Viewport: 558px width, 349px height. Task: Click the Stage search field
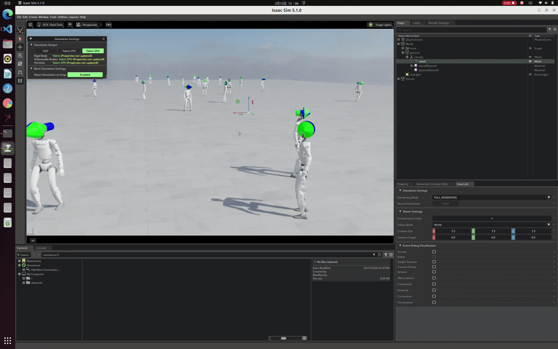pyautogui.click(x=472, y=30)
